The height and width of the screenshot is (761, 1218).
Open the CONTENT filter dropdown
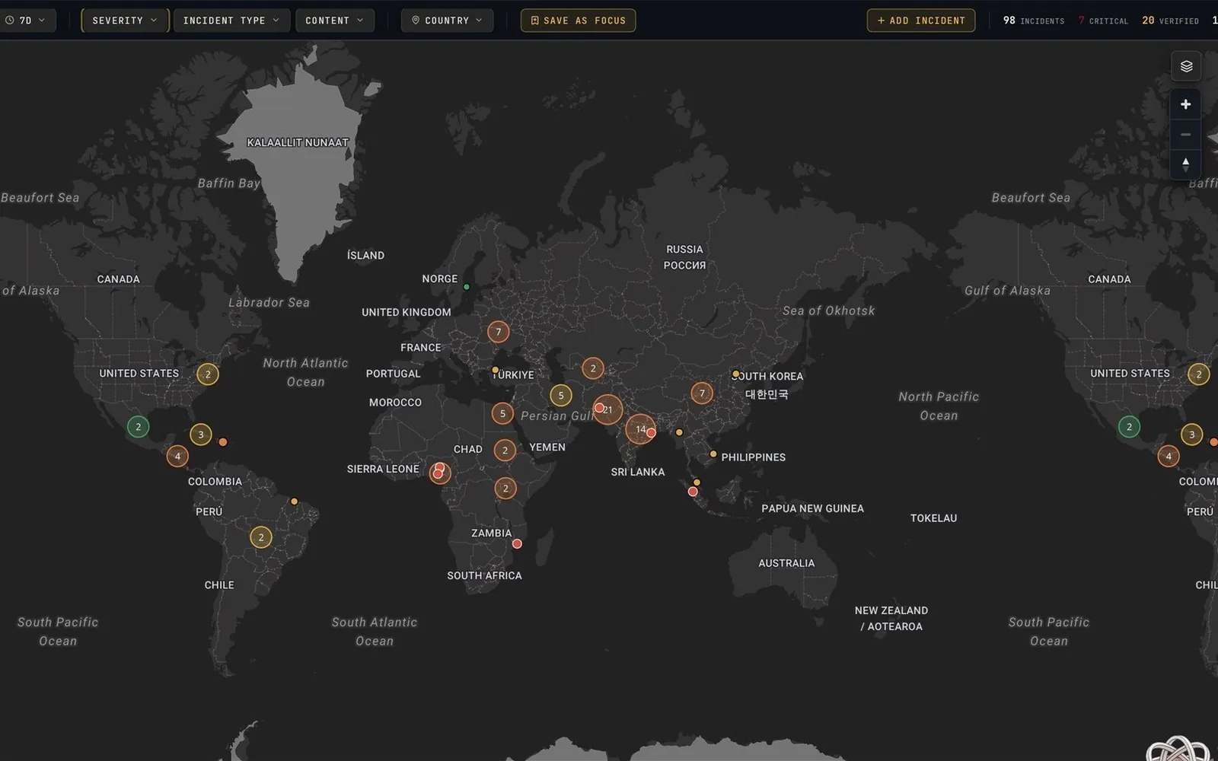[x=334, y=21]
